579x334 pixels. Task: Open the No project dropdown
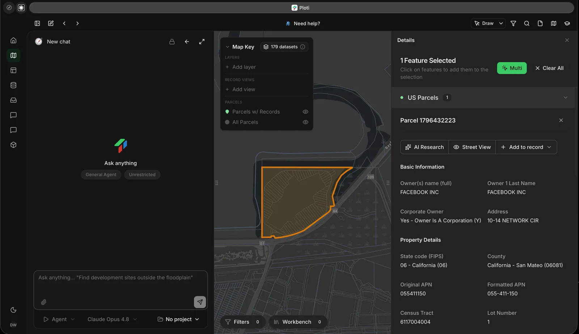(x=178, y=319)
